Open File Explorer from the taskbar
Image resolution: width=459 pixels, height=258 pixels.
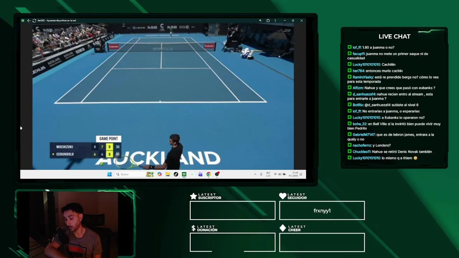167,174
